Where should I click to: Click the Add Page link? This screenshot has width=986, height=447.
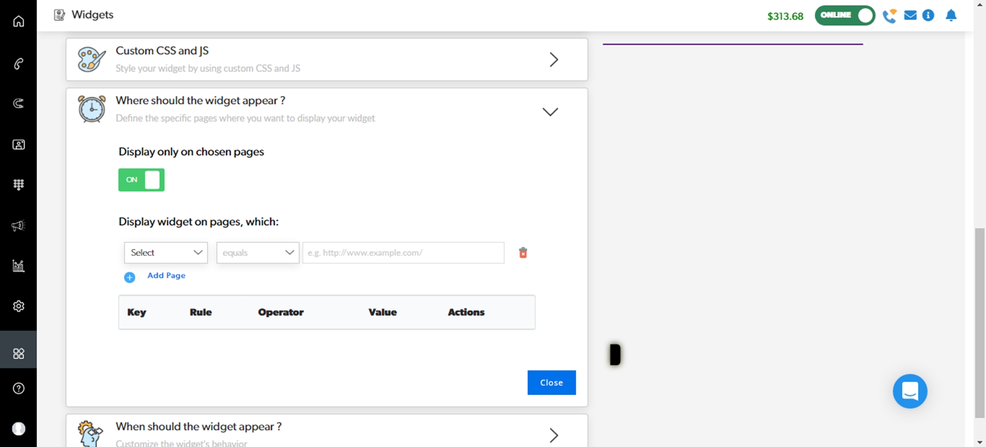[x=166, y=275]
